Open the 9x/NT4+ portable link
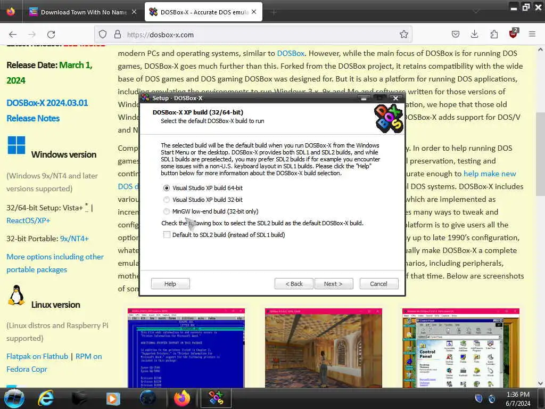Image resolution: width=545 pixels, height=409 pixels. (x=75, y=239)
